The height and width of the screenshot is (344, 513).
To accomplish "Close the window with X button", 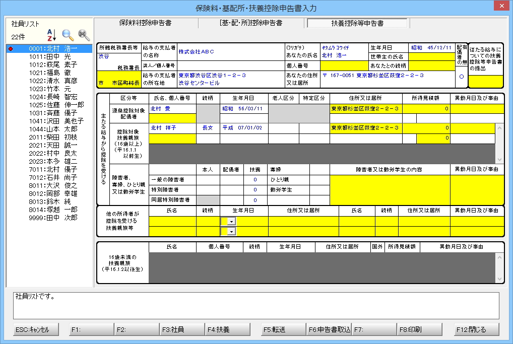I will pos(501,6).
